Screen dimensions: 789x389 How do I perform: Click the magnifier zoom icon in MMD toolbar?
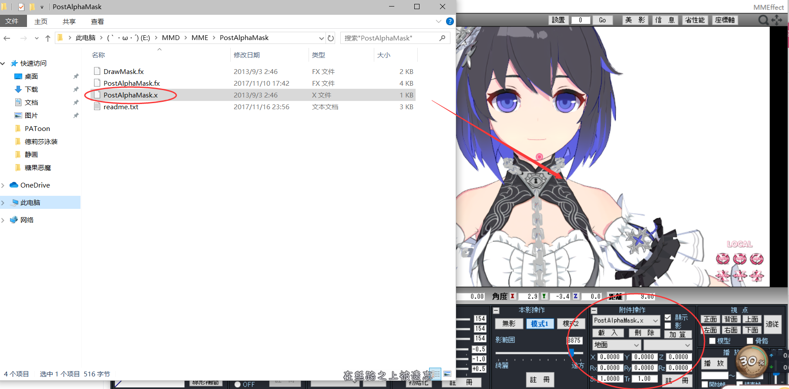tap(764, 20)
